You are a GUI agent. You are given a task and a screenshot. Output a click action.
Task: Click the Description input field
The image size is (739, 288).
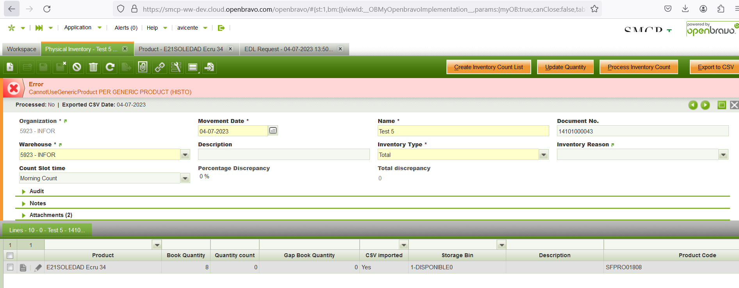click(284, 155)
